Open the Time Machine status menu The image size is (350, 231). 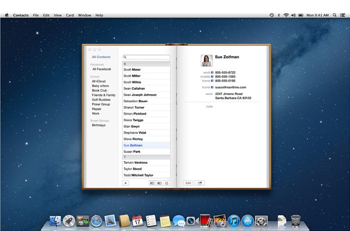[272, 15]
